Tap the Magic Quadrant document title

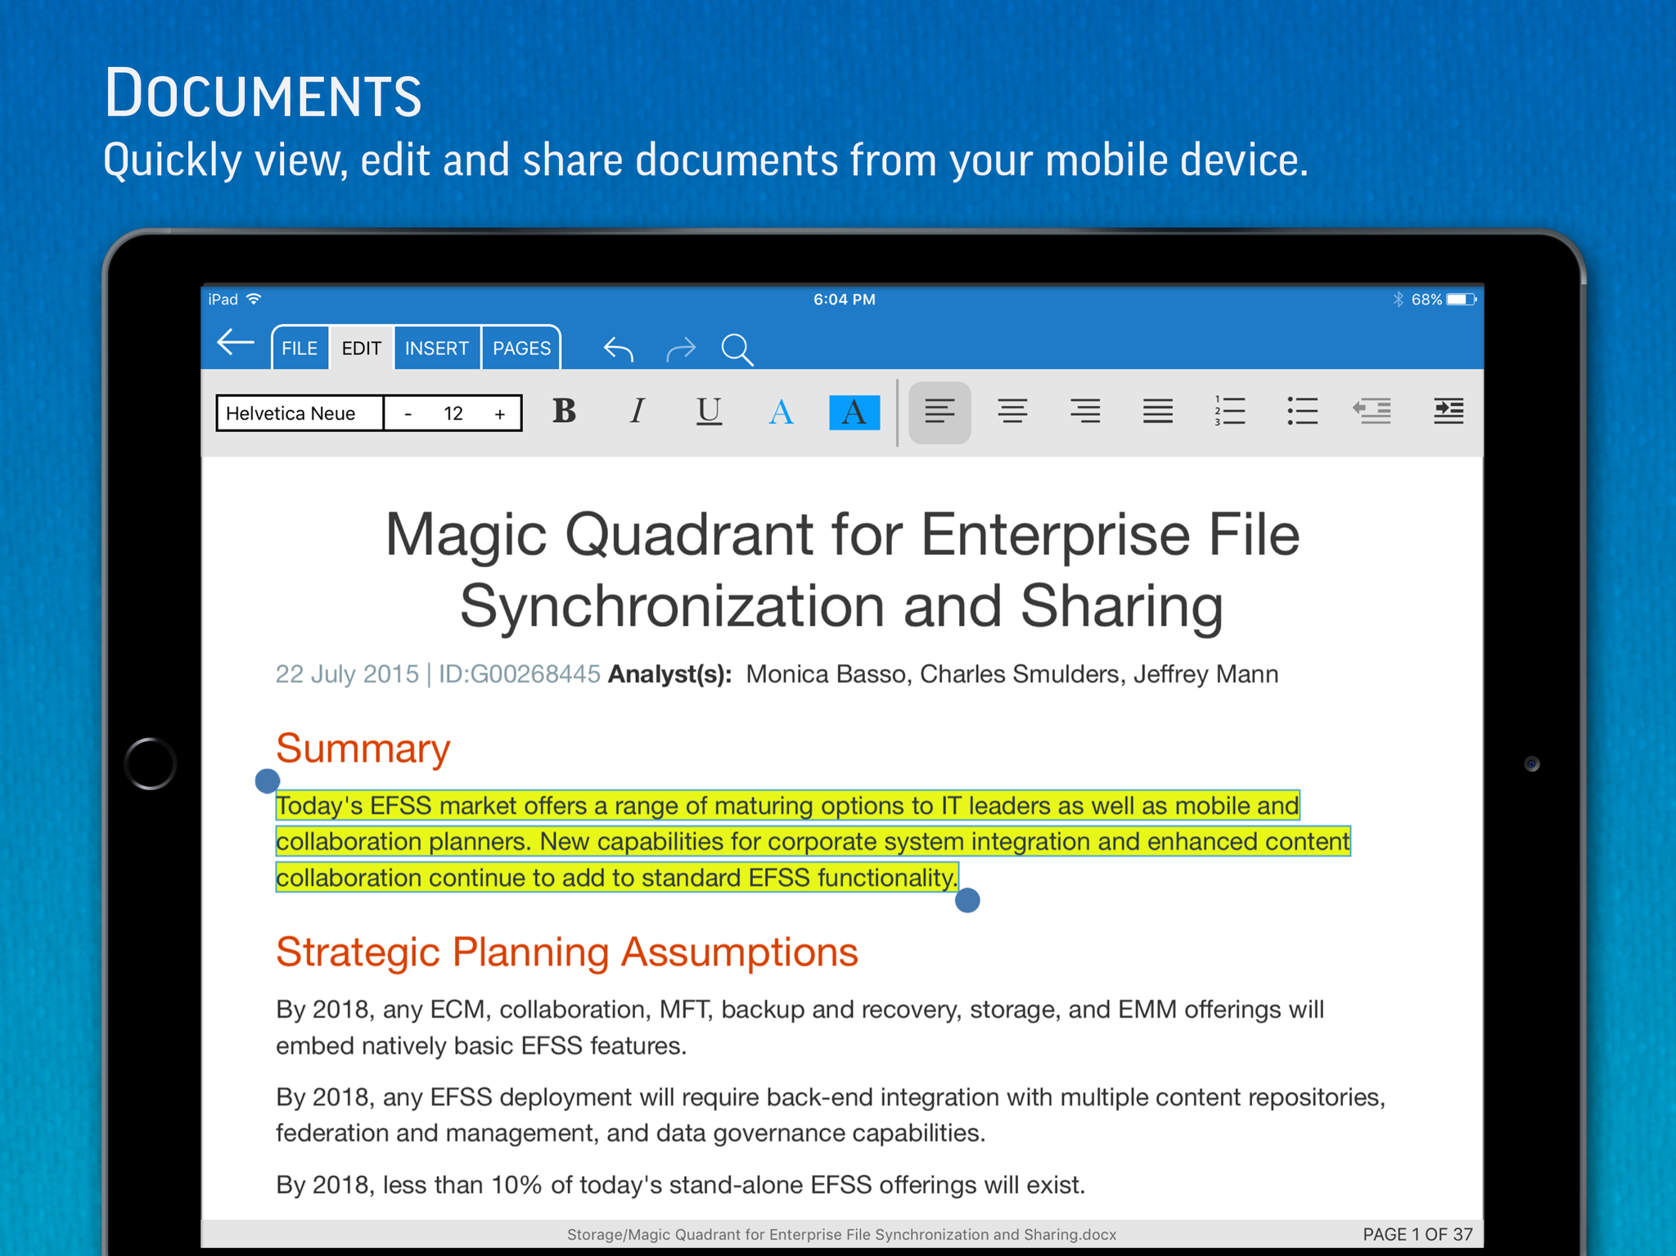point(842,570)
